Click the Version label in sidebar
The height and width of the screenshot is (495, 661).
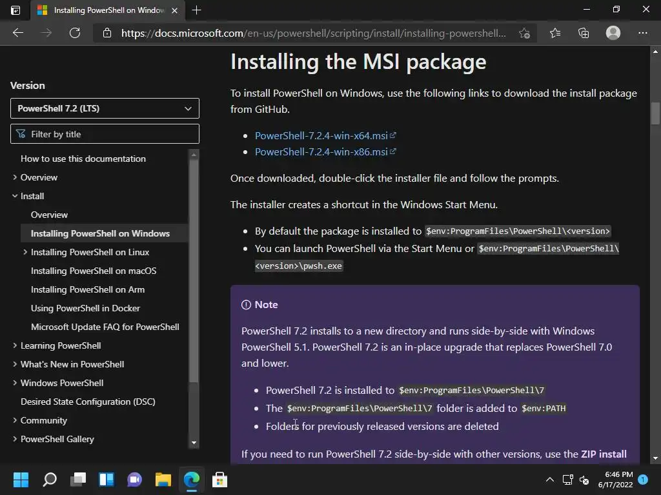pos(27,86)
